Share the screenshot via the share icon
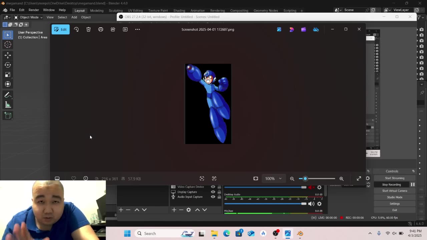Image resolution: width=427 pixels, height=240 pixels. [x=113, y=29]
